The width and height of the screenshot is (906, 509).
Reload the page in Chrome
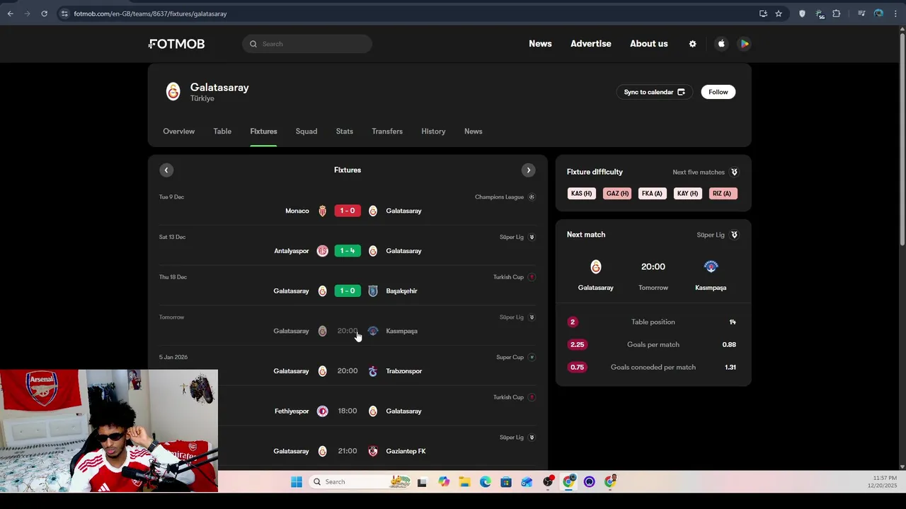(x=44, y=13)
